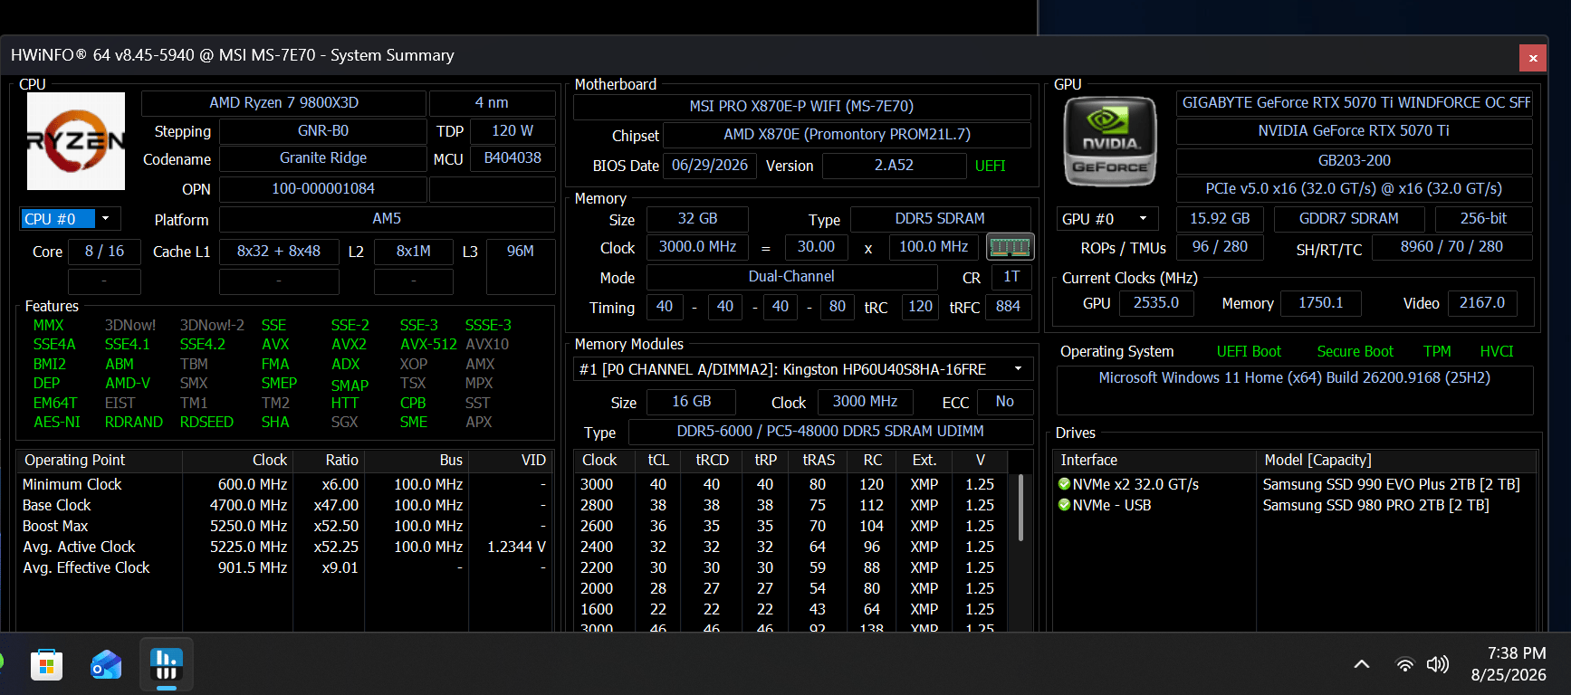Click the Dual-Channel mode value

point(791,277)
